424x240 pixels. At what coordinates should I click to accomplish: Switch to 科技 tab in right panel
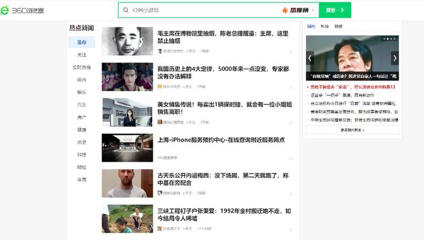pos(325,26)
